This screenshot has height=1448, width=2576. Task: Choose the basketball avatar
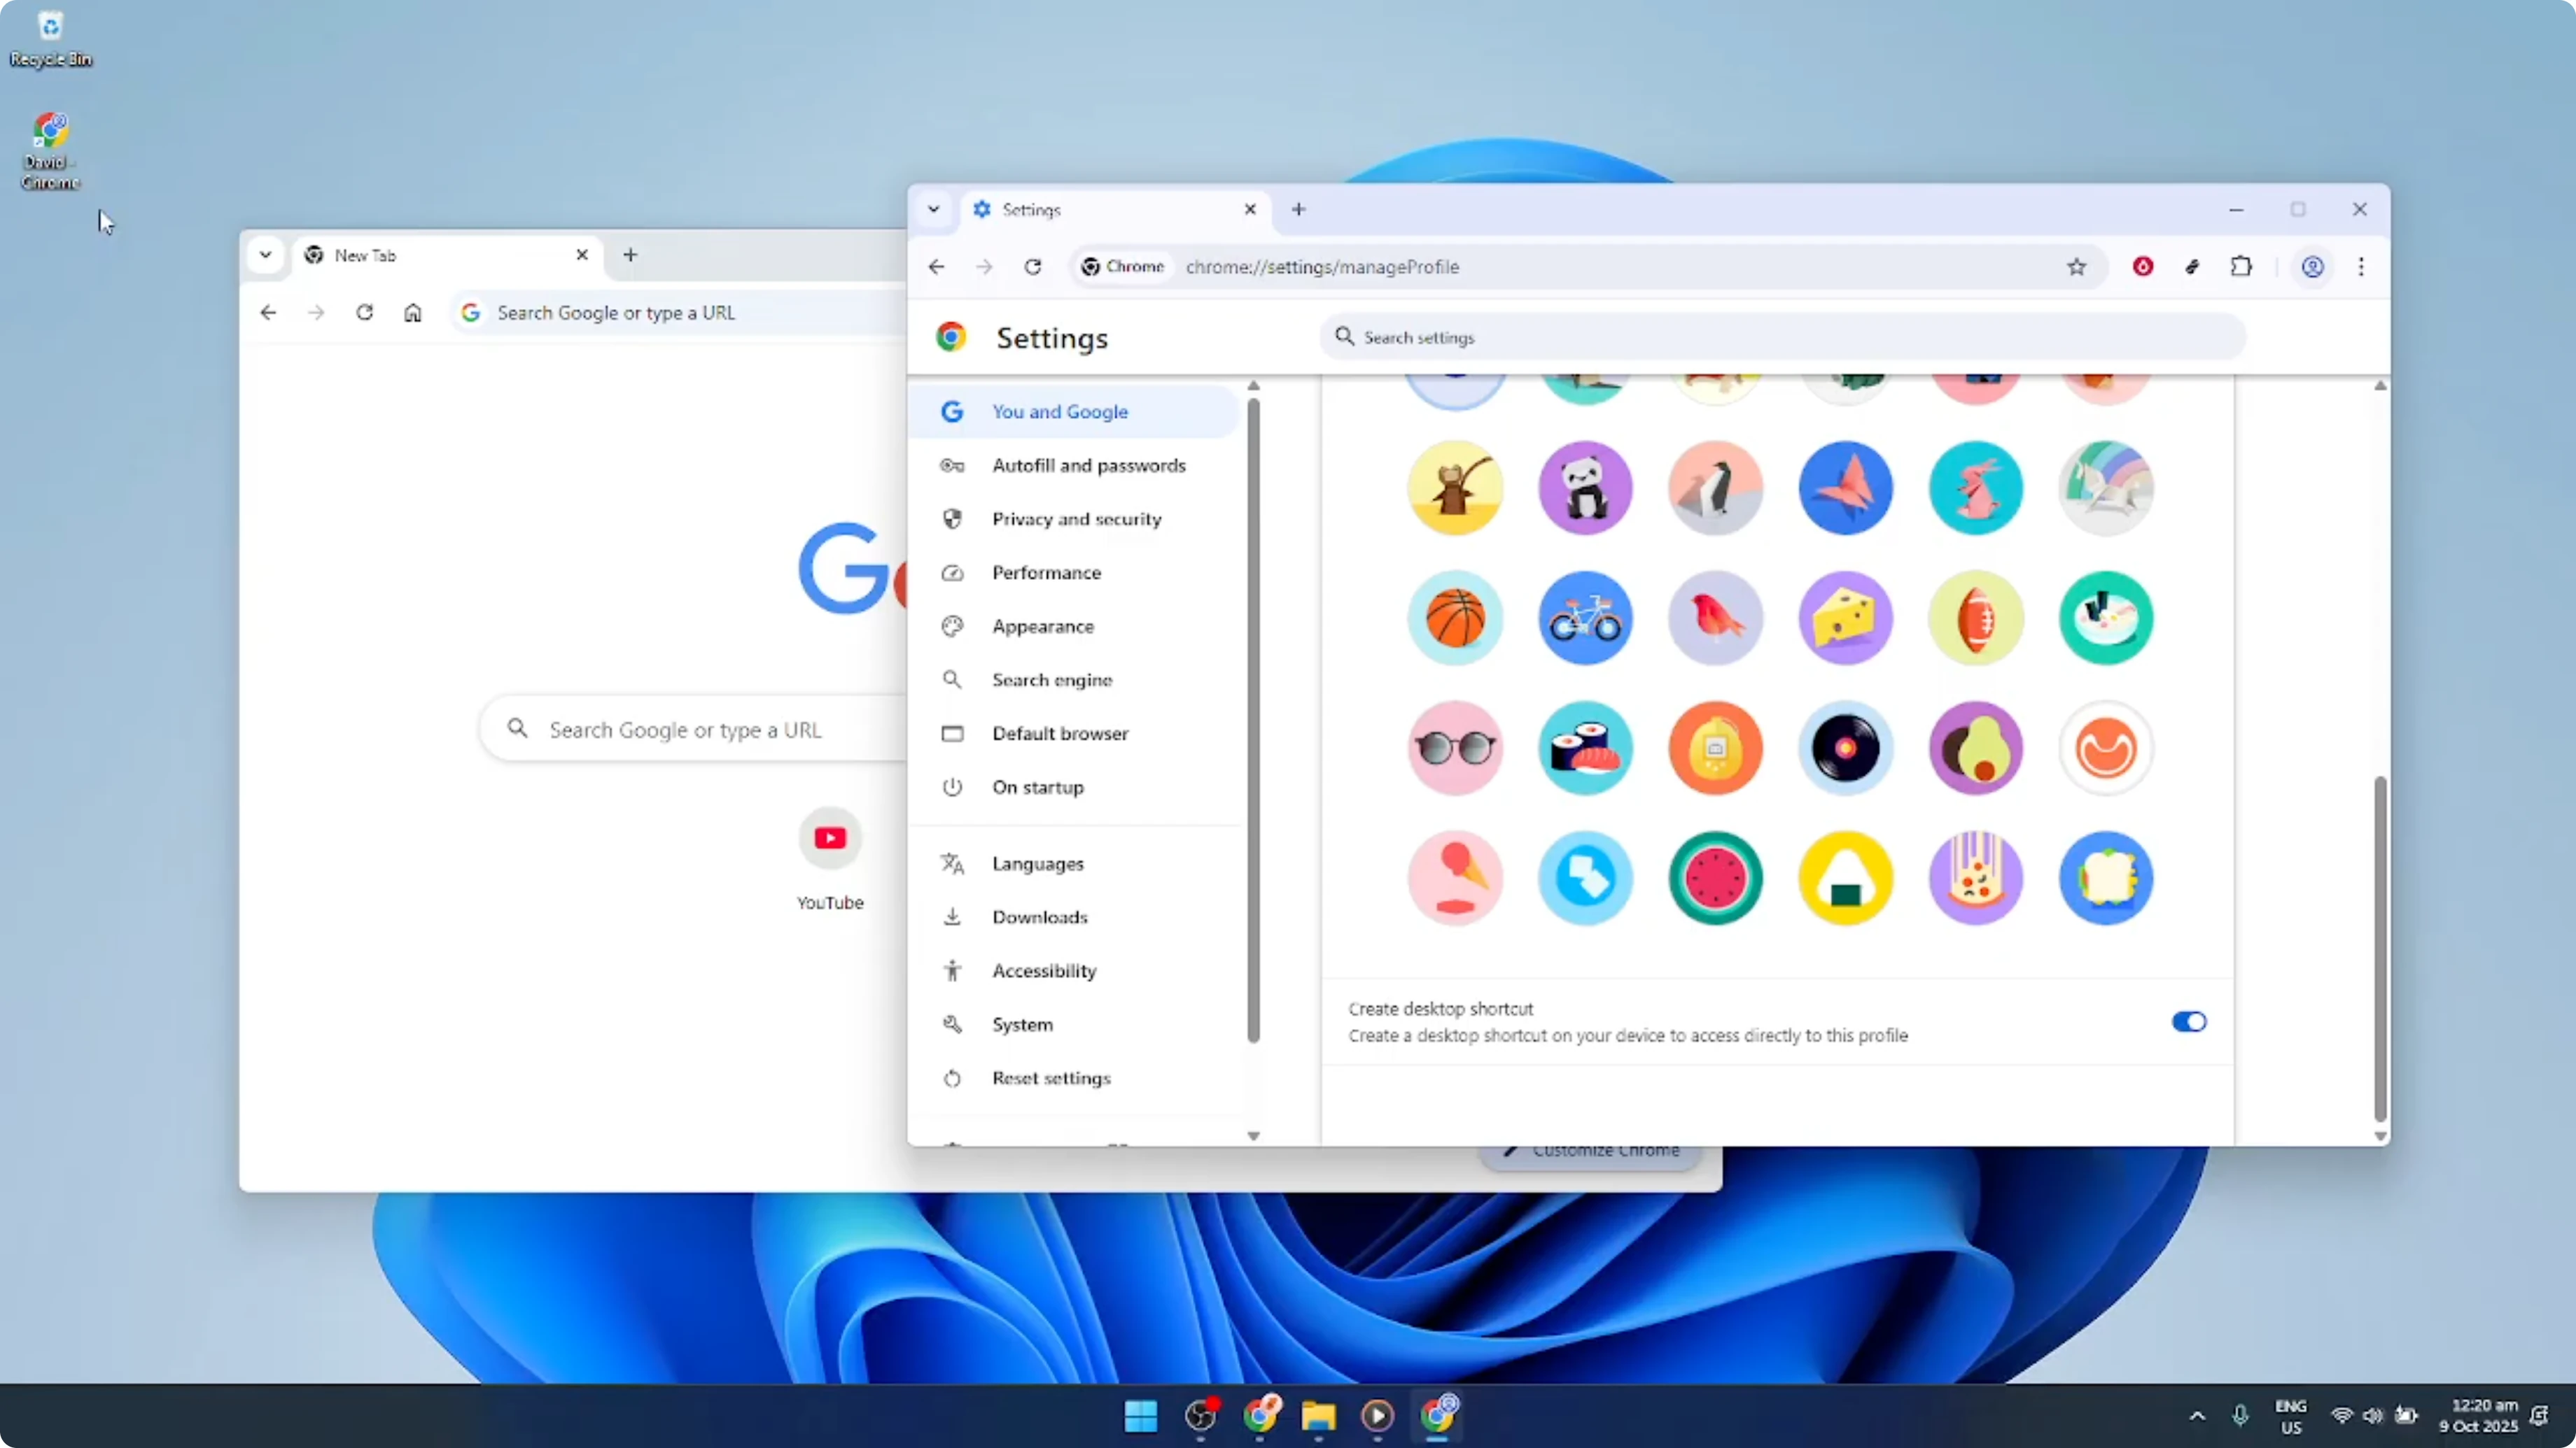tap(1455, 618)
